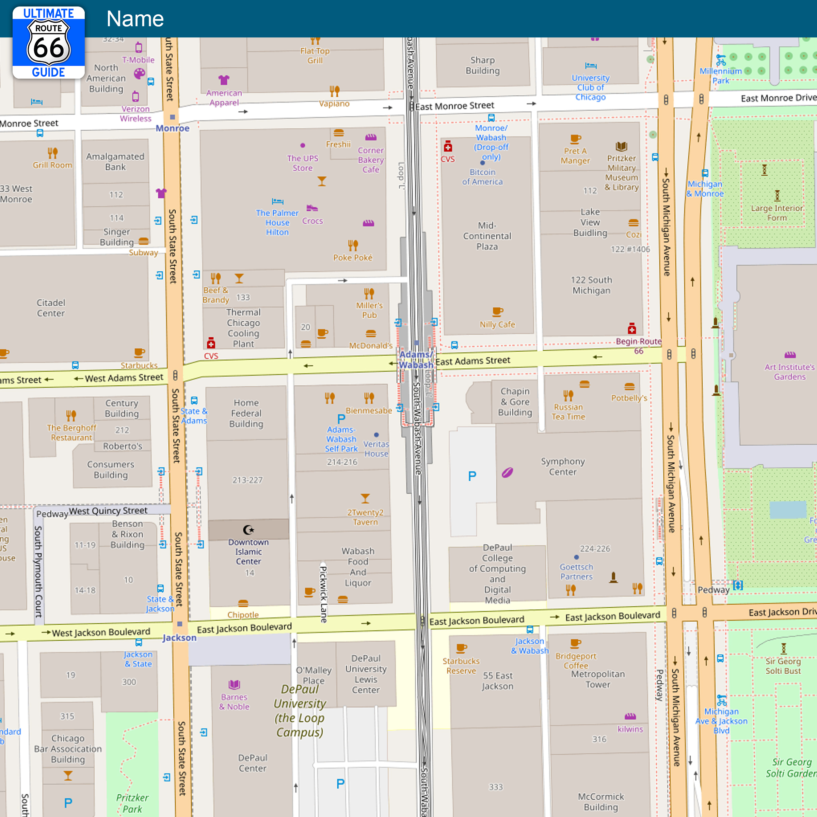Click the Ultimate Route 66 Guide logo
Viewport: 817px width, 817px height.
(49, 42)
